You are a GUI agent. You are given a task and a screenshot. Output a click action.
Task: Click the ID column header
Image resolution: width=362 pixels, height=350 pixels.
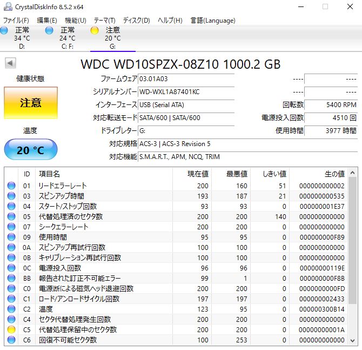pyautogui.click(x=27, y=174)
